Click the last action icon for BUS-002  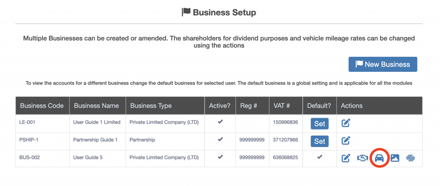[411, 158]
